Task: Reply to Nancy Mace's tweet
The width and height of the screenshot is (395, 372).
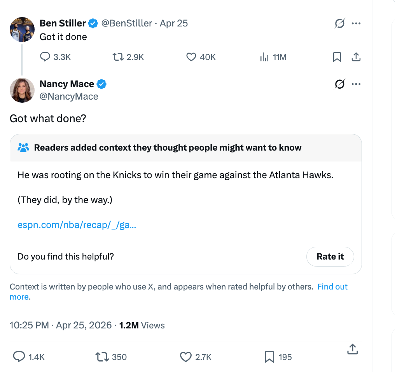Action: tap(18, 357)
